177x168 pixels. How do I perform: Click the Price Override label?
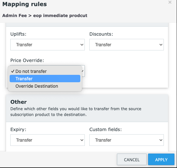27,60
